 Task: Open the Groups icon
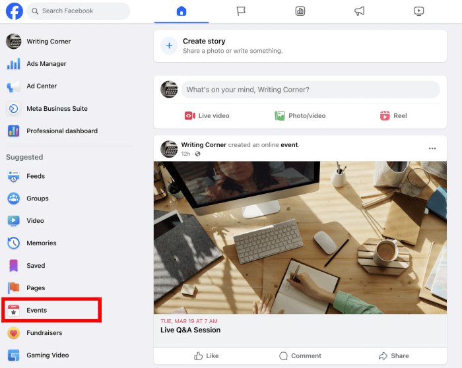point(14,199)
